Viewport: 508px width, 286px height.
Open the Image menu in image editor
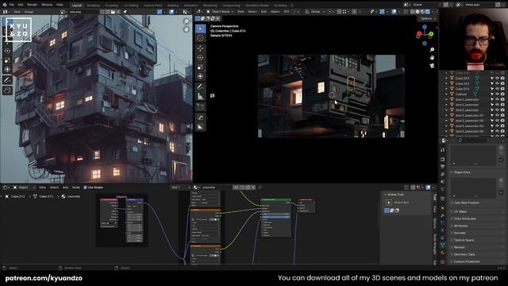29,12
